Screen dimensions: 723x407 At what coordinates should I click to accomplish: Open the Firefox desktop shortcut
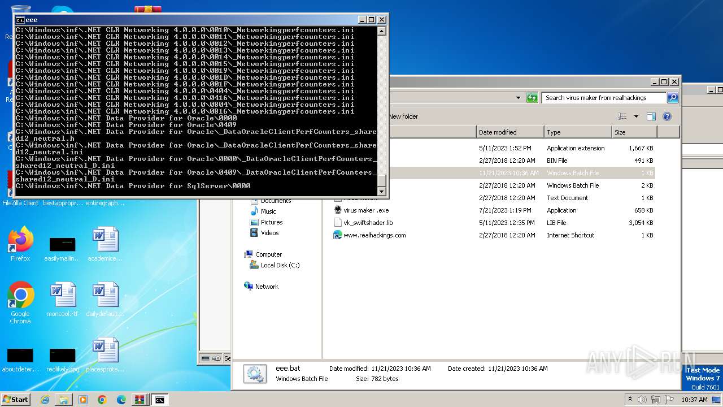[x=20, y=244]
